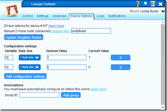Edit variable number 14 field
This screenshot has height=111, width=167.
9,67
